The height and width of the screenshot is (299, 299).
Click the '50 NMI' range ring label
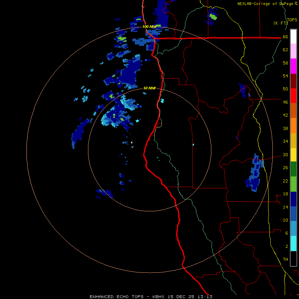[x=149, y=88]
